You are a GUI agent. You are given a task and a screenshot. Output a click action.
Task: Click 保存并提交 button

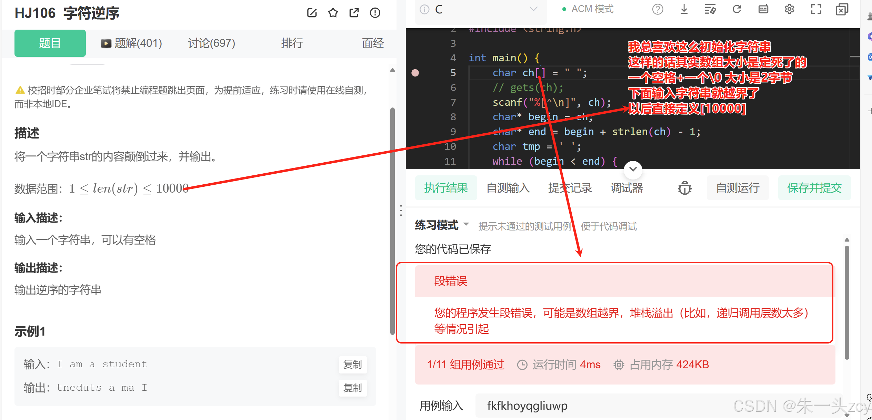(x=814, y=188)
